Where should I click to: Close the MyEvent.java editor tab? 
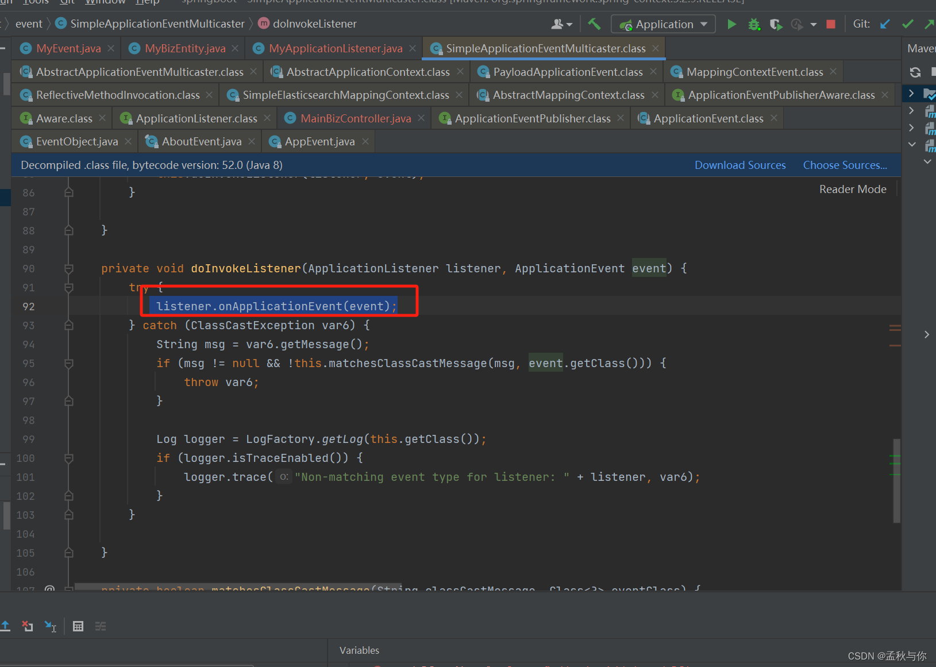pos(110,48)
